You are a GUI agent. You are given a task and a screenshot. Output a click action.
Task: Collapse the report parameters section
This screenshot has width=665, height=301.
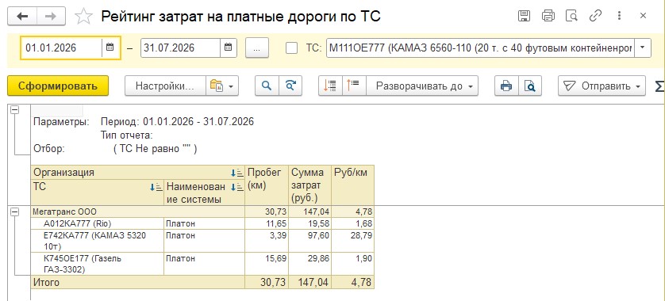click(x=15, y=109)
